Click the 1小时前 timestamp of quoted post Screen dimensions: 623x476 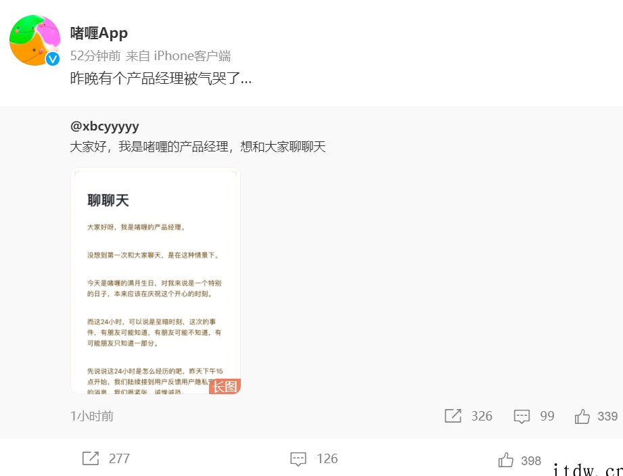tap(92, 416)
